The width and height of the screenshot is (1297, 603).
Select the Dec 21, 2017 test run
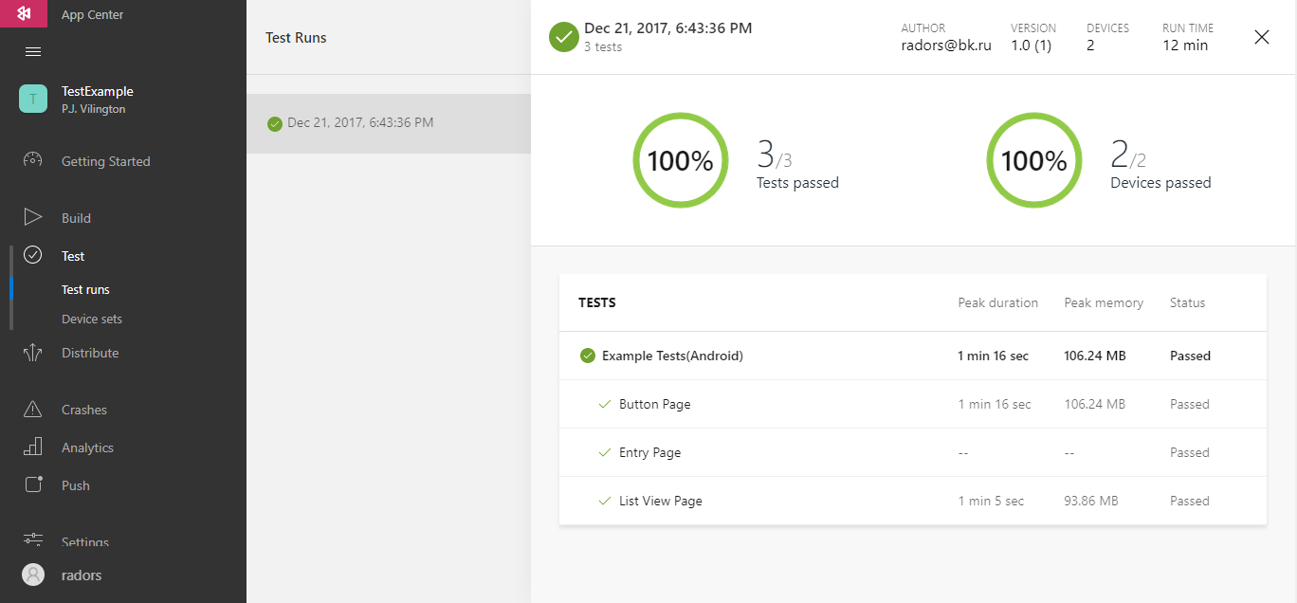(x=360, y=123)
